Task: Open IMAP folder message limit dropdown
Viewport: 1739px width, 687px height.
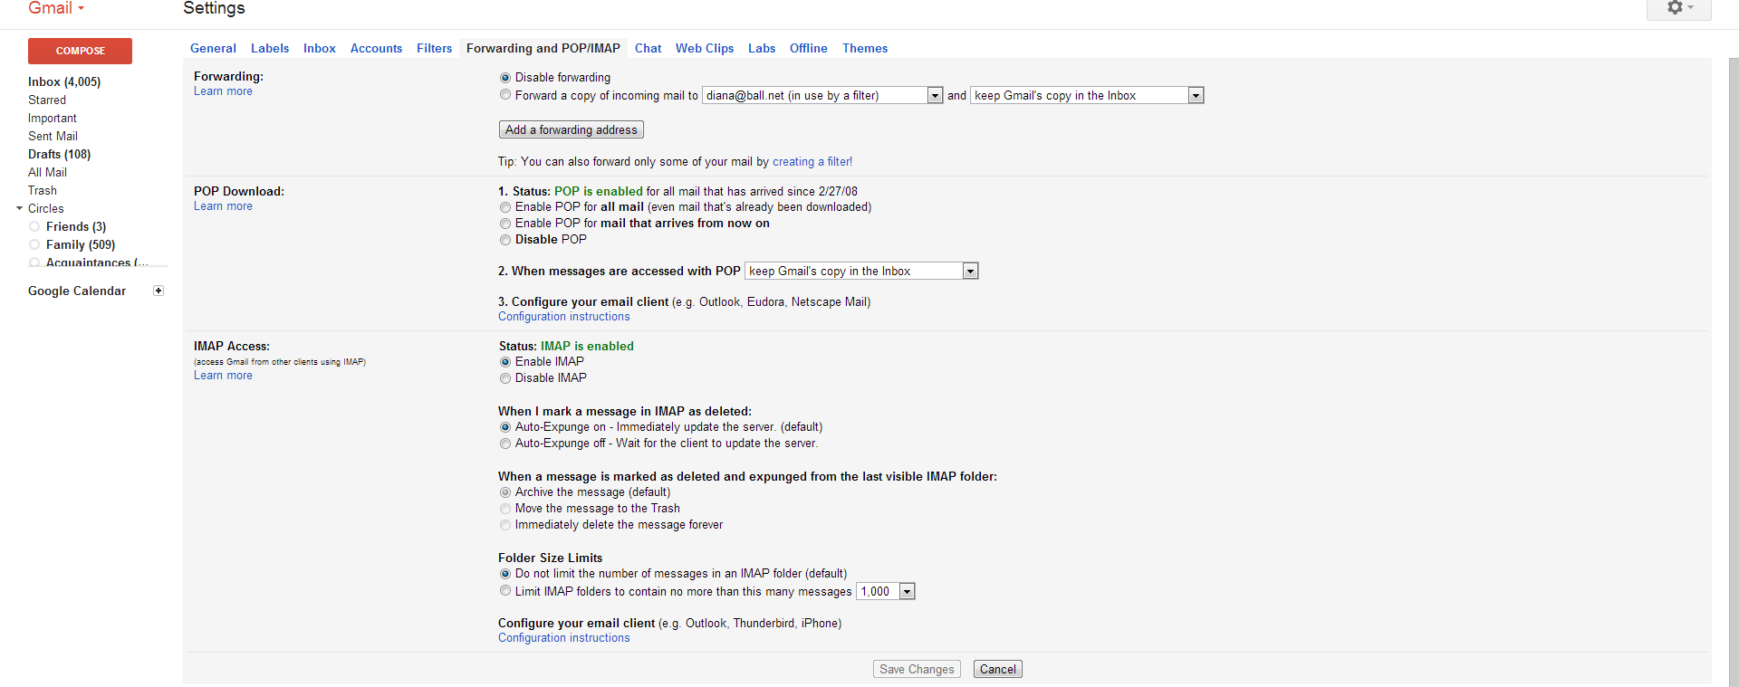Action: pos(907,592)
